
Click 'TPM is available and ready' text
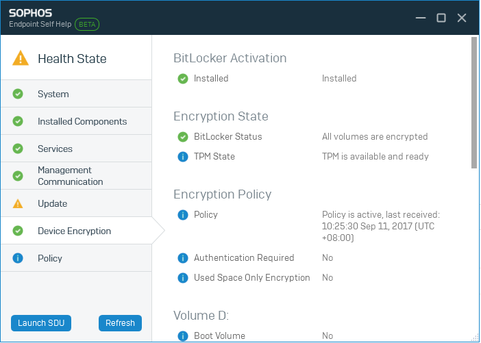pyautogui.click(x=375, y=157)
